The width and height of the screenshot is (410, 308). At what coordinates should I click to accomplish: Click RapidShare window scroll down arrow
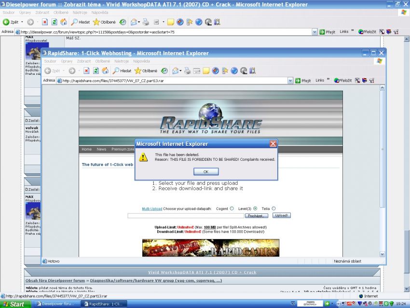tap(382, 254)
